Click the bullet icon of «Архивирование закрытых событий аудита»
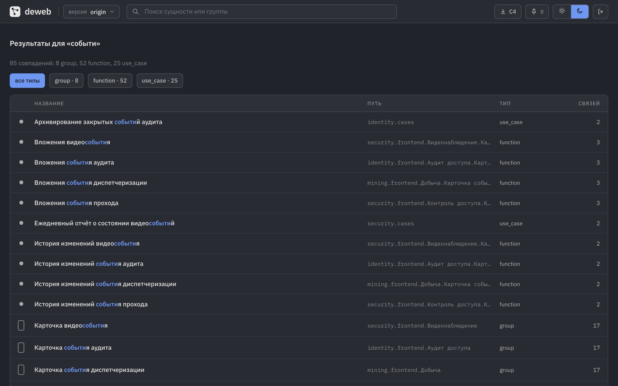Screen dimensions: 618x386 (x=21, y=122)
